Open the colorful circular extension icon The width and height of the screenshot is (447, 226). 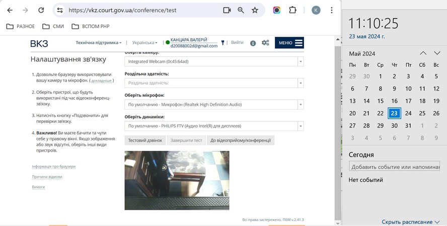coord(276,10)
